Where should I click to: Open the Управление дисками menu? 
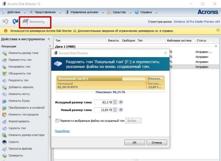[x=84, y=12]
